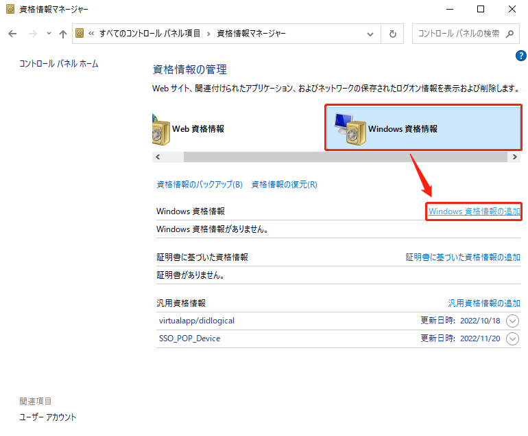Click 資格情報マネージャー breadcrumb
Image resolution: width=528 pixels, height=436 pixels.
pyautogui.click(x=251, y=34)
